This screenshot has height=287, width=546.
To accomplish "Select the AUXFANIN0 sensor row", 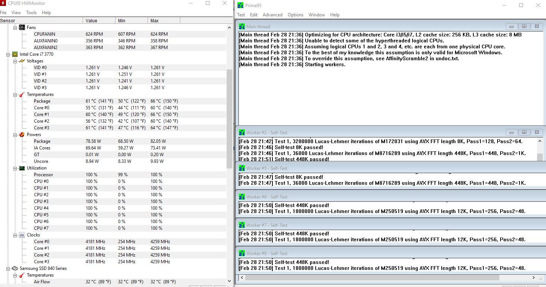I will tap(113, 41).
